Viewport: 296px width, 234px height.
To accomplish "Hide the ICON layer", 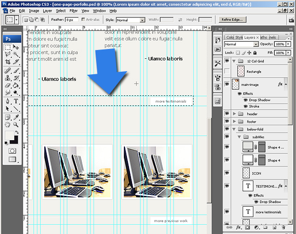I will (x=227, y=173).
